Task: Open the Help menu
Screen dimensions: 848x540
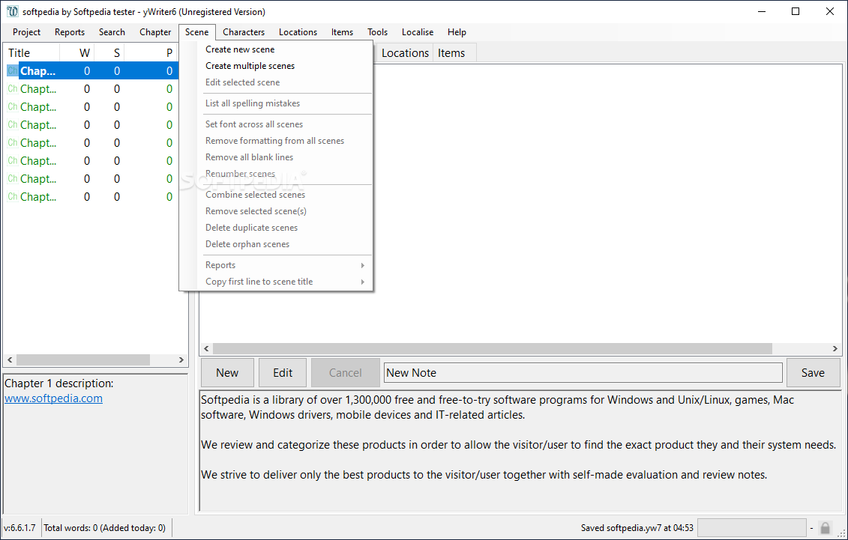Action: coord(457,32)
